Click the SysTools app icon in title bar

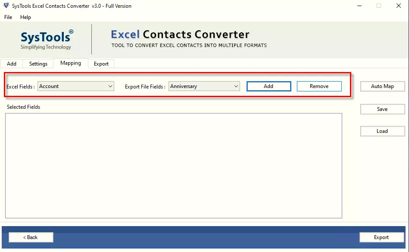[6, 6]
